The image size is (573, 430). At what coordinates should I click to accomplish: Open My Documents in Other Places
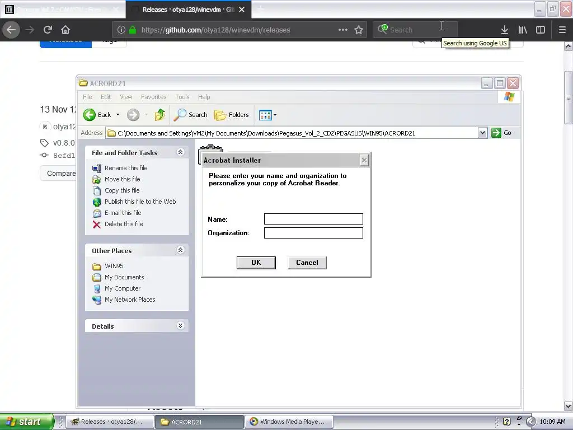124,277
